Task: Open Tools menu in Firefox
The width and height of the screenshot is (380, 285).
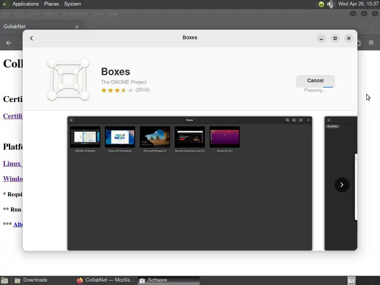Action: (x=98, y=14)
